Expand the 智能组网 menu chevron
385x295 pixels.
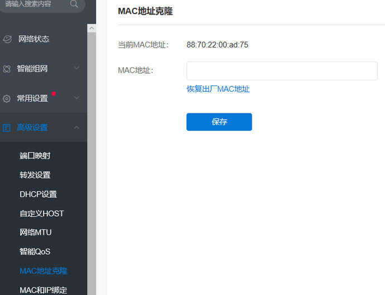click(76, 68)
